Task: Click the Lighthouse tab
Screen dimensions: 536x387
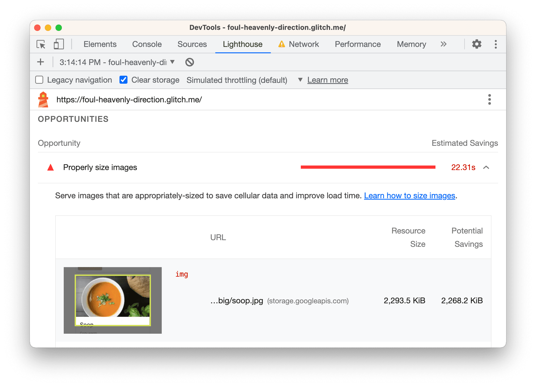Action: click(243, 44)
